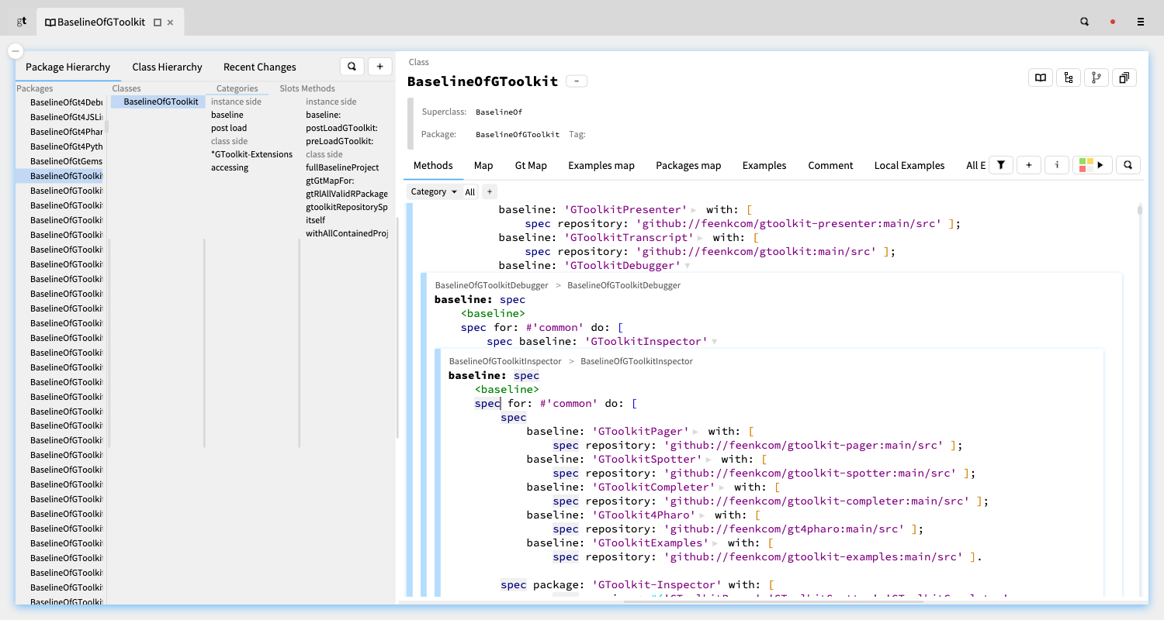Viewport: 1164px width, 620px height.
Task: Open the hamburger menu in title bar
Action: coord(1141,22)
